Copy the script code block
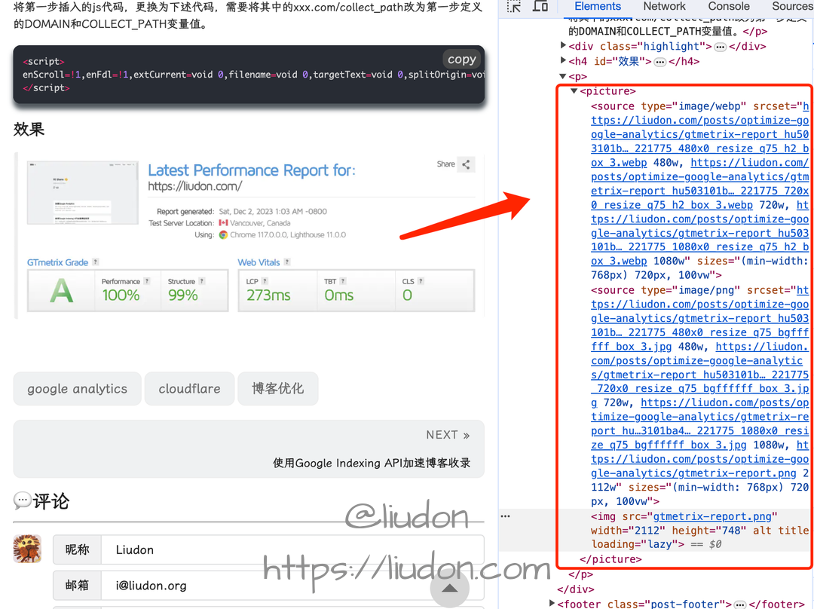The image size is (814, 609). coord(461,60)
